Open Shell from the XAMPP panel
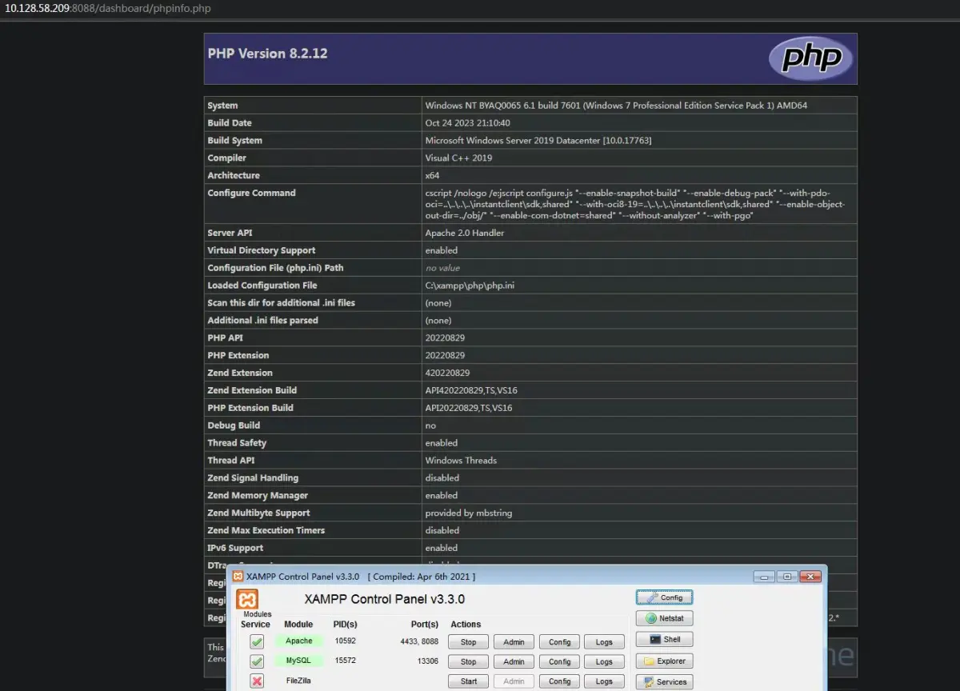This screenshot has width=960, height=691. point(664,639)
